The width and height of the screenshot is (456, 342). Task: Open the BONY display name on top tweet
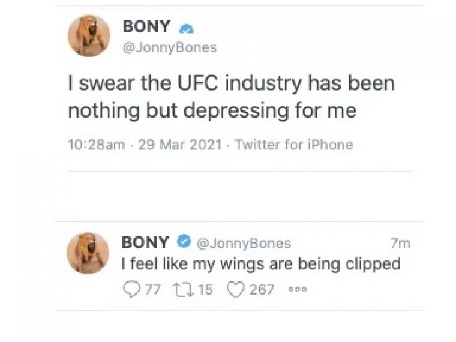pos(146,26)
